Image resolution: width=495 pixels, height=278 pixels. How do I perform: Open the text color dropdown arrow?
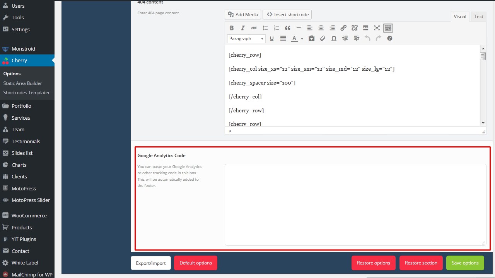click(302, 38)
